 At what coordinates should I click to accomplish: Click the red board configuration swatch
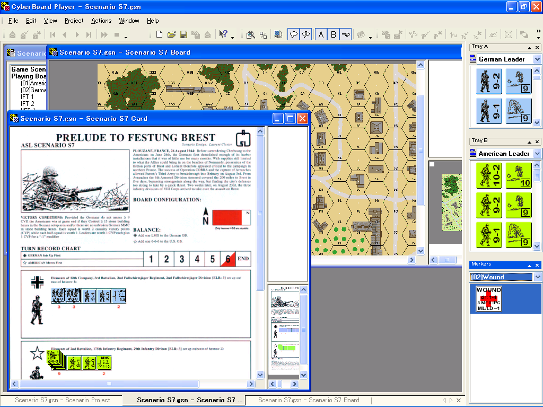pos(227,217)
